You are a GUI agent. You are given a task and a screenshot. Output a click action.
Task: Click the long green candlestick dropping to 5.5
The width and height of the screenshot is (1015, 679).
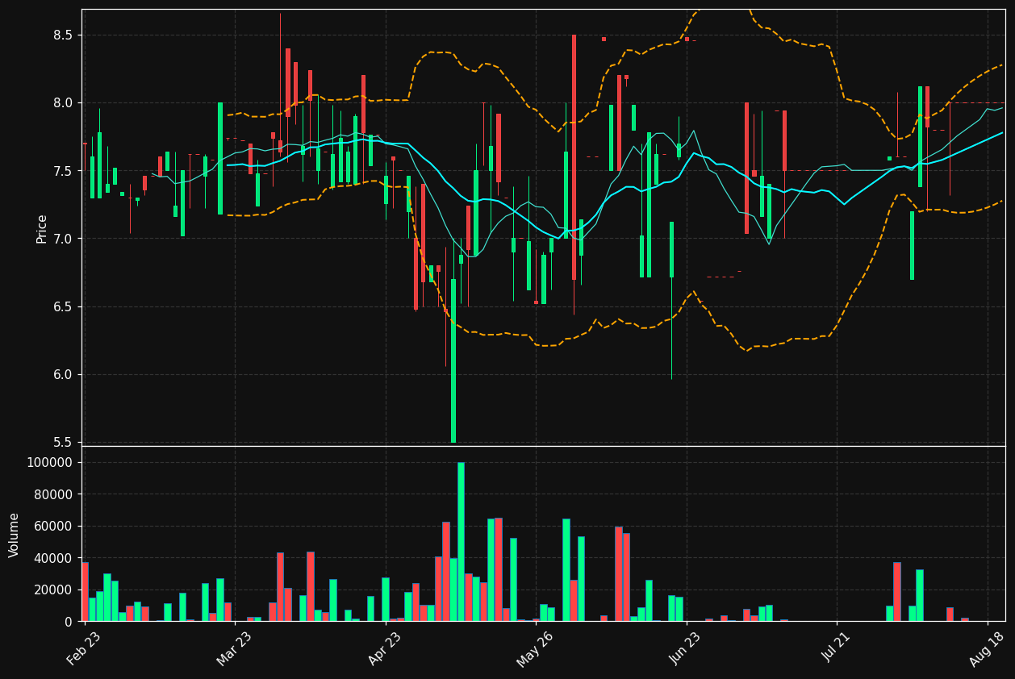coord(453,360)
